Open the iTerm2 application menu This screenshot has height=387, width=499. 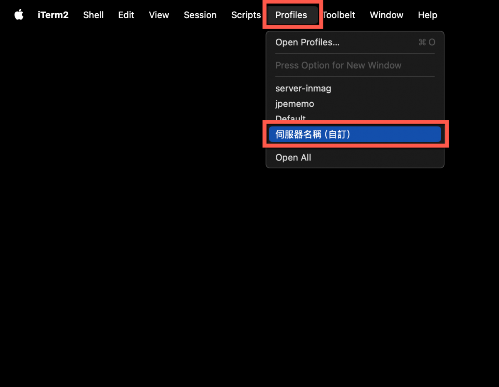click(53, 15)
